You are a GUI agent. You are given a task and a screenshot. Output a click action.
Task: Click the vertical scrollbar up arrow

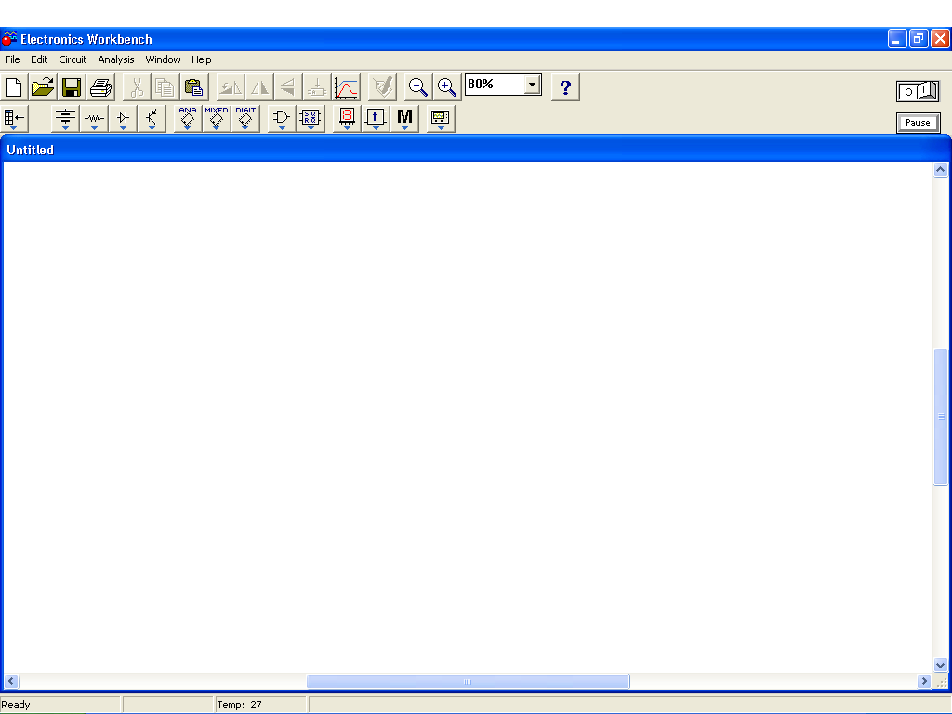[941, 170]
